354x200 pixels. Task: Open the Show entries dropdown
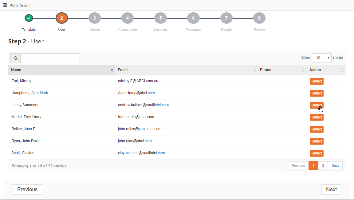pos(321,58)
